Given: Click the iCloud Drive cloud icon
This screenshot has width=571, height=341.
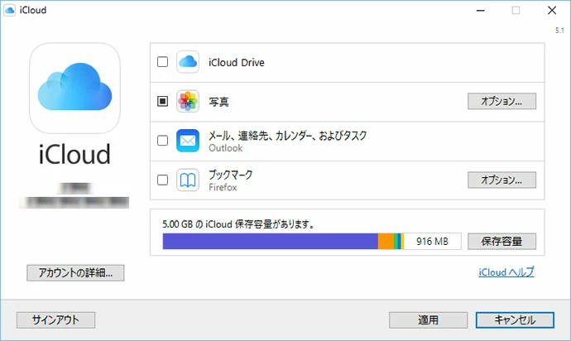Looking at the screenshot, I should 189,62.
